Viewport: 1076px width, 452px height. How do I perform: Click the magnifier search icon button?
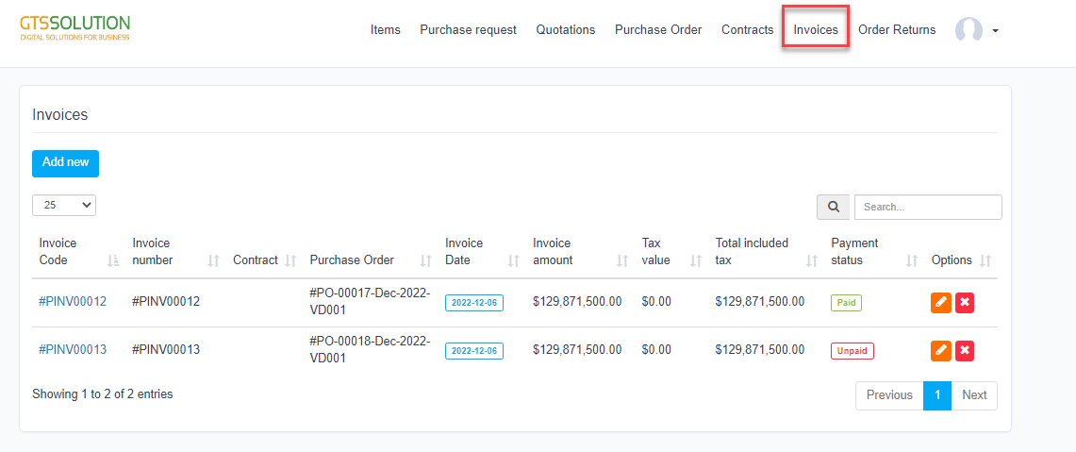coord(834,207)
